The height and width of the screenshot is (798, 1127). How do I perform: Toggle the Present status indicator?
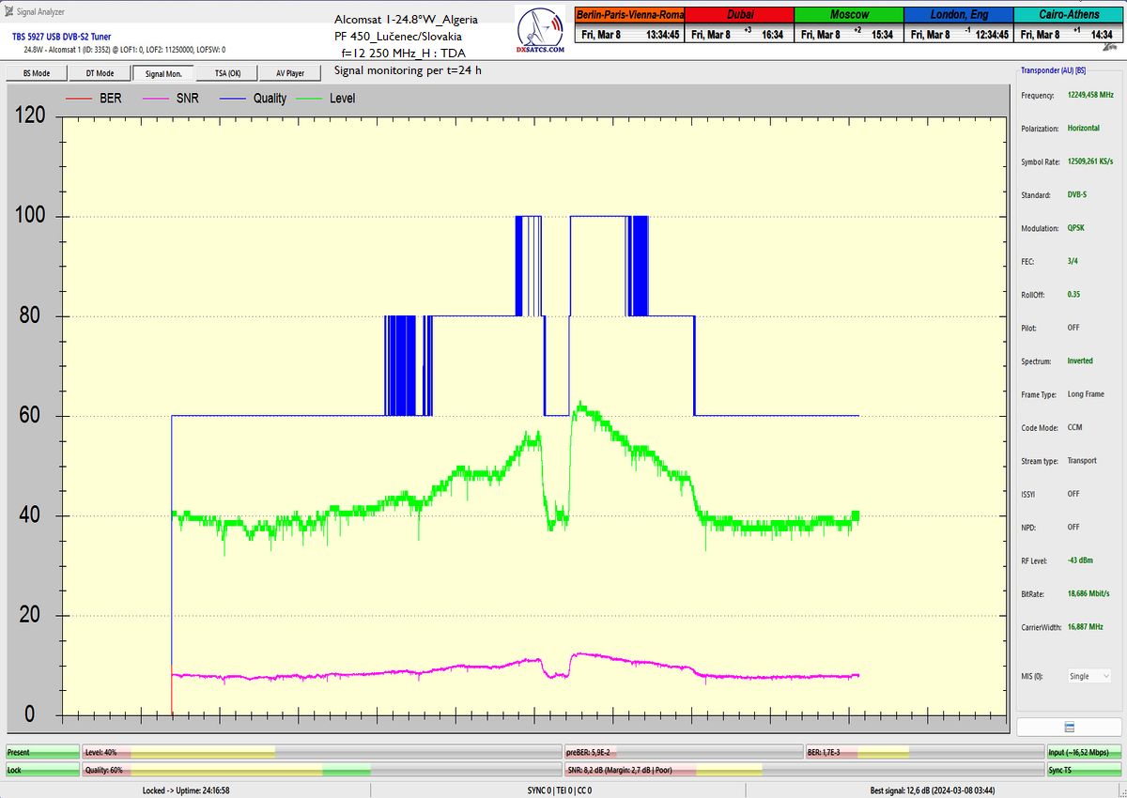tap(42, 752)
